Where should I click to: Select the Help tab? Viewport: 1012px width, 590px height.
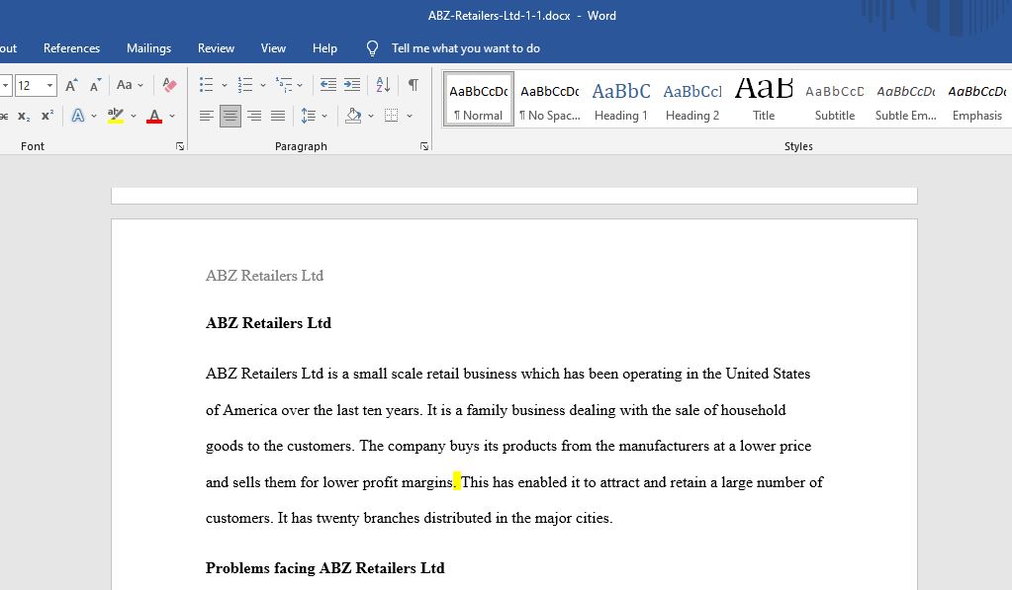tap(324, 48)
